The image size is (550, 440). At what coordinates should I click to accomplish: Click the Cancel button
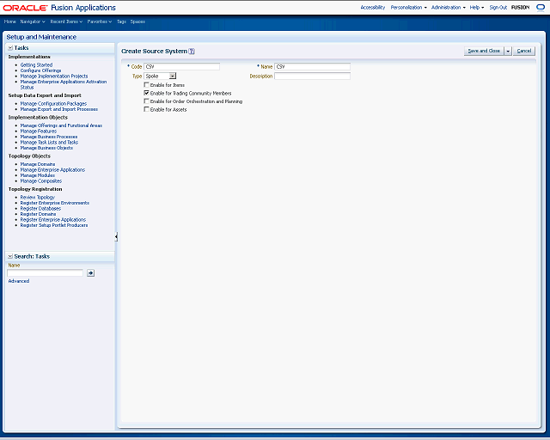pyautogui.click(x=524, y=51)
